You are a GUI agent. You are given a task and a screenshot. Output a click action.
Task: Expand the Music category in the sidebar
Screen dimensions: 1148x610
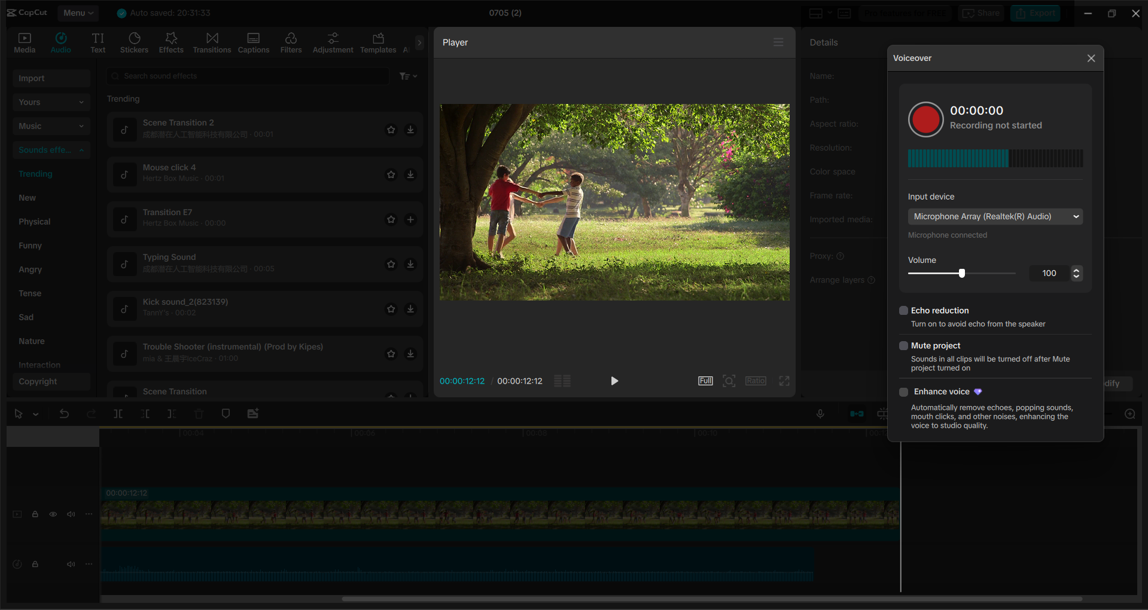click(51, 125)
